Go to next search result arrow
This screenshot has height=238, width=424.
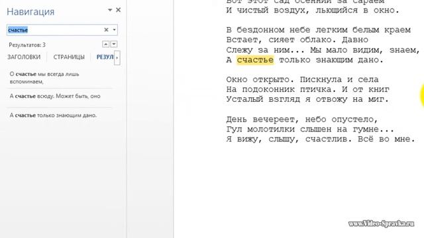tap(114, 44)
